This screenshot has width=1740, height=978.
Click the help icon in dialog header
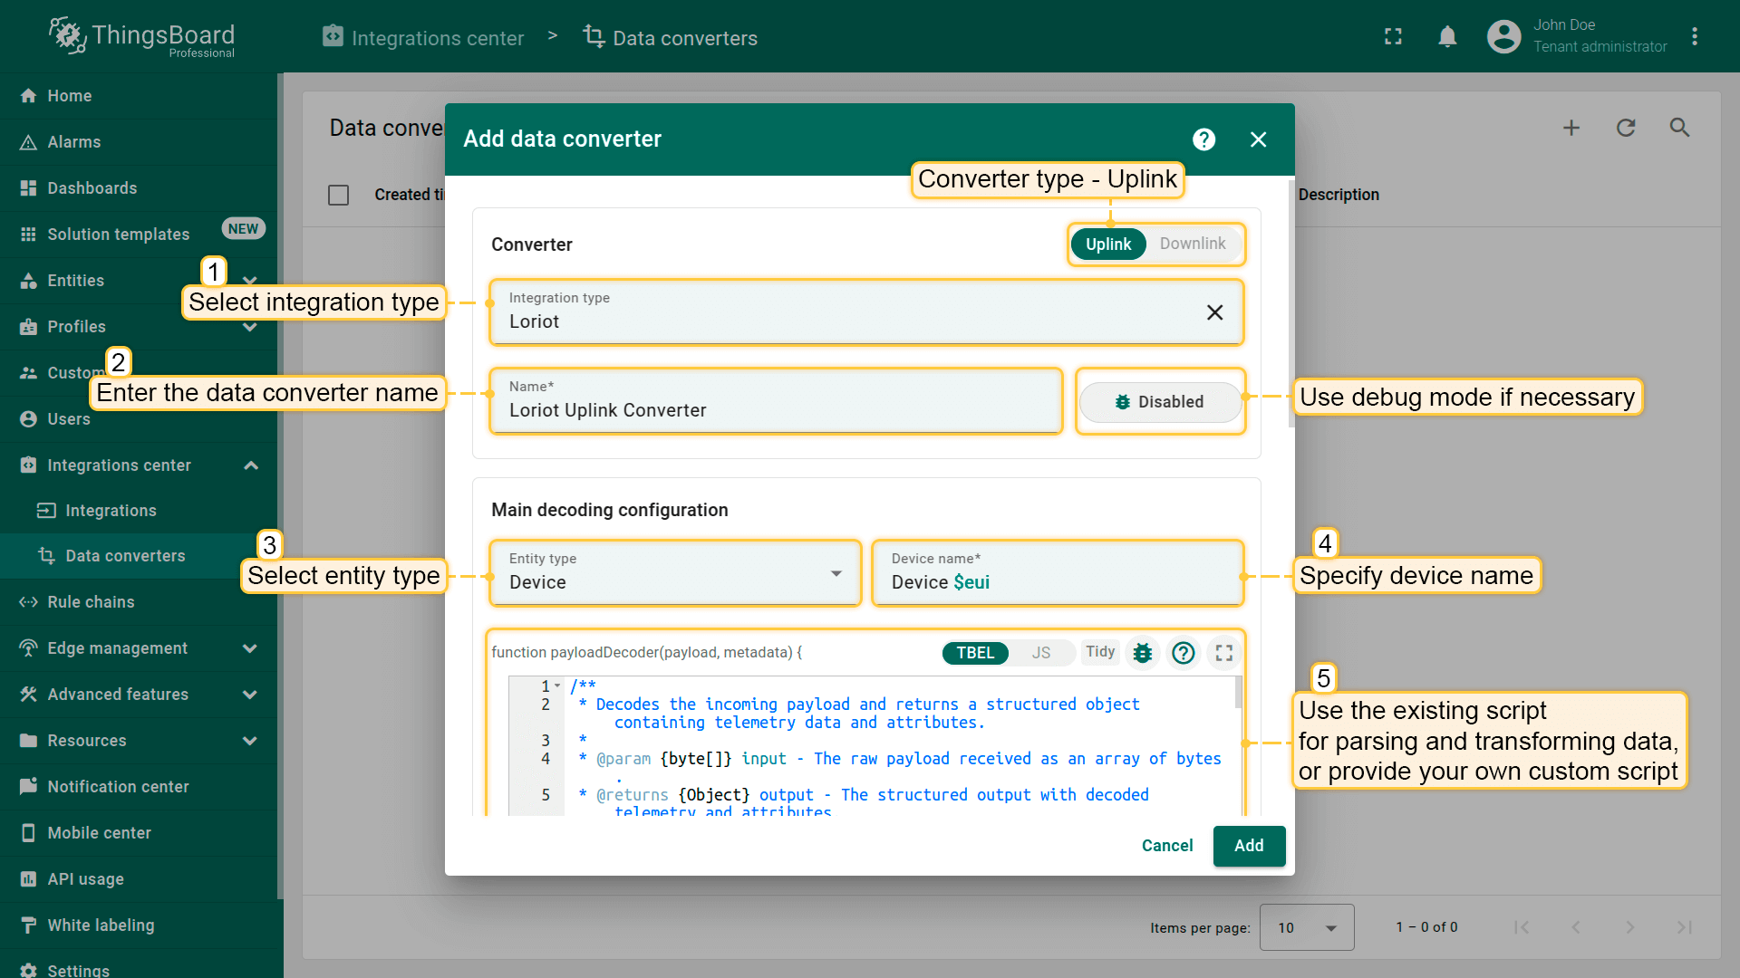[1203, 139]
